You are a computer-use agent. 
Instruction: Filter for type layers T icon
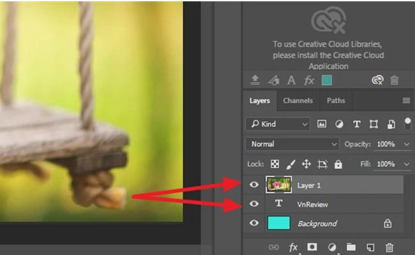point(356,124)
